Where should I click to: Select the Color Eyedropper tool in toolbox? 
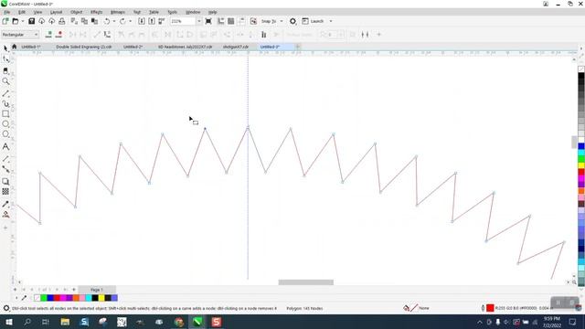[5, 204]
